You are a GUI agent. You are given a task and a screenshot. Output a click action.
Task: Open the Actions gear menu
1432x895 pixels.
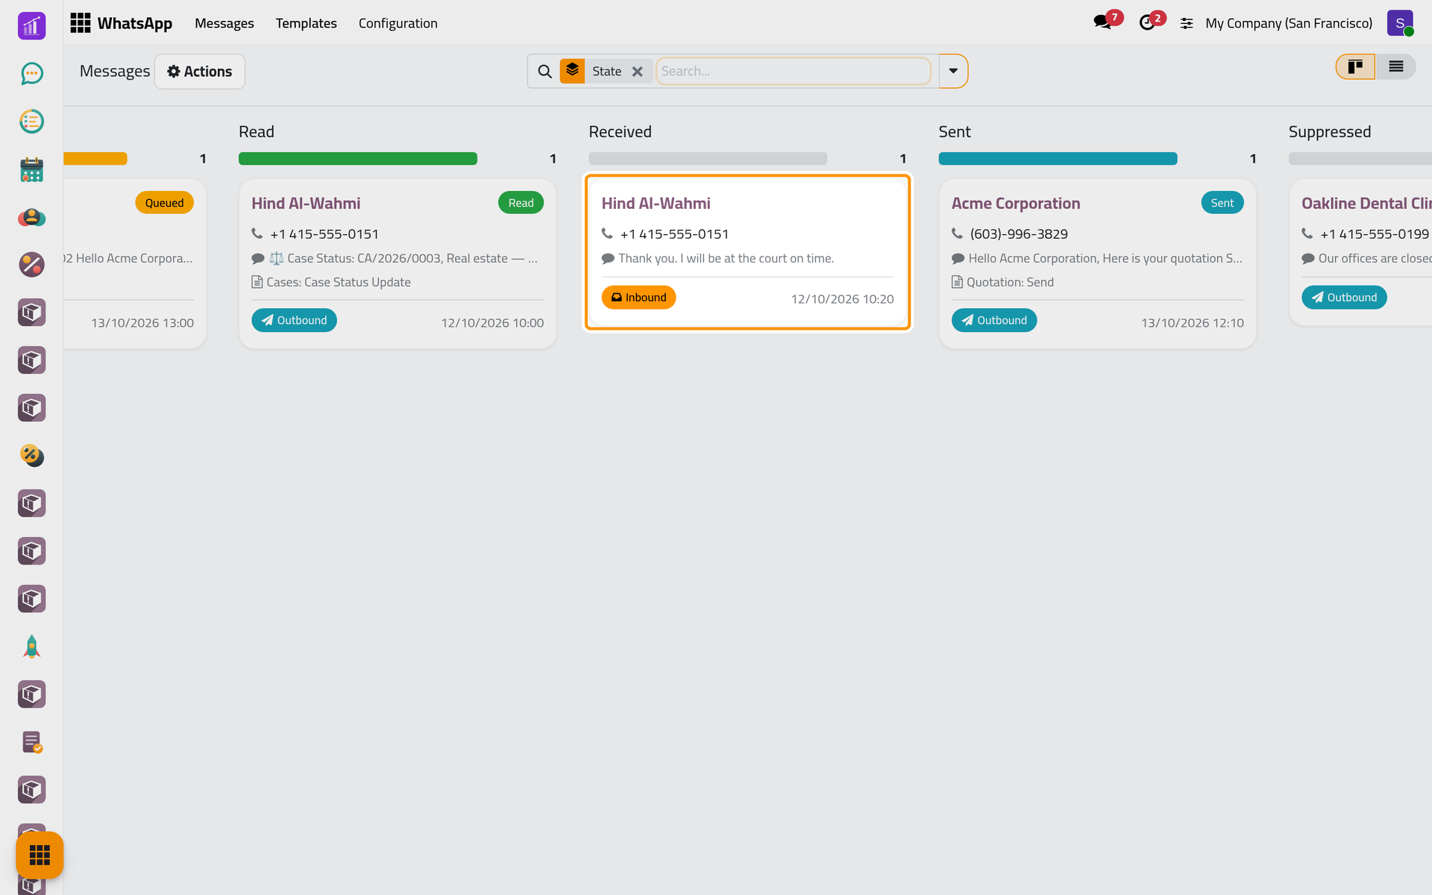200,72
